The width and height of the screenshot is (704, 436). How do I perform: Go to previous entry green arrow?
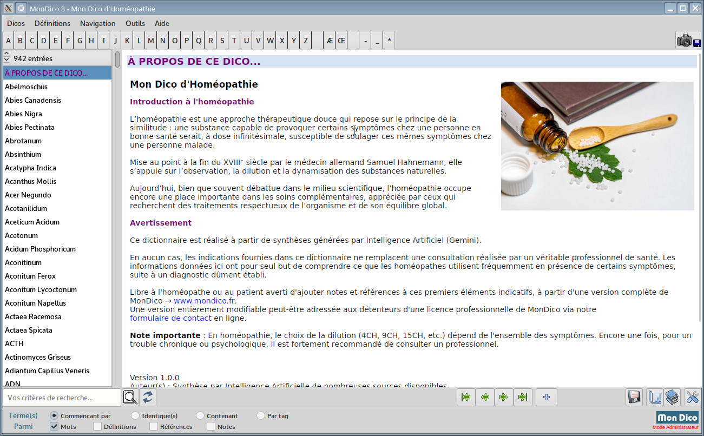point(485,398)
